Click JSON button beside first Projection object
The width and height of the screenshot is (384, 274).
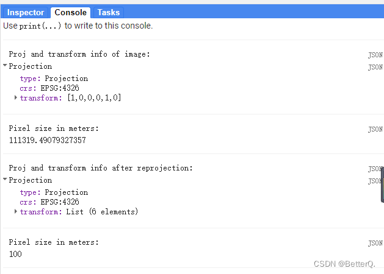click(375, 67)
